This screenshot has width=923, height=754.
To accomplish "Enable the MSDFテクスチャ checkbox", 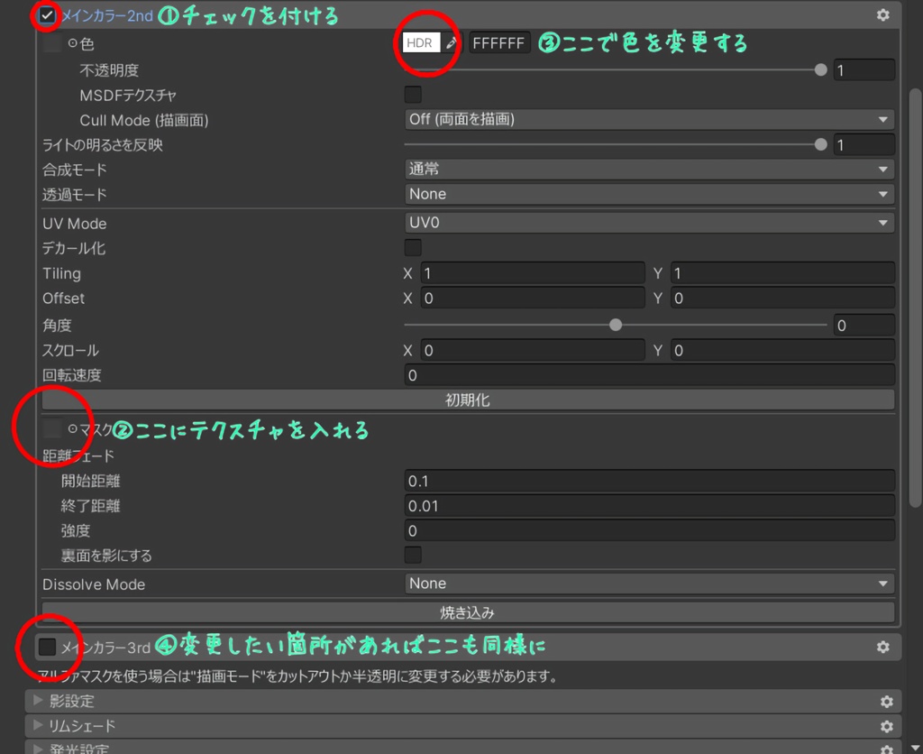I will click(412, 93).
